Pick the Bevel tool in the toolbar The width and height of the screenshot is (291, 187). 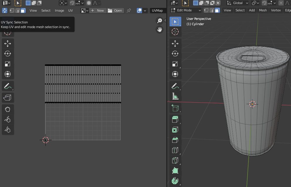pos(175,140)
